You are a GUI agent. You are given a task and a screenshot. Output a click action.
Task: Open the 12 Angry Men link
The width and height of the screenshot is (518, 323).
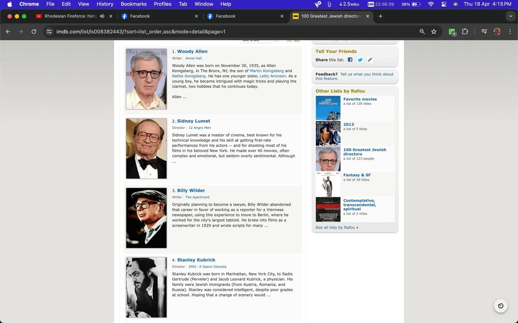click(200, 128)
